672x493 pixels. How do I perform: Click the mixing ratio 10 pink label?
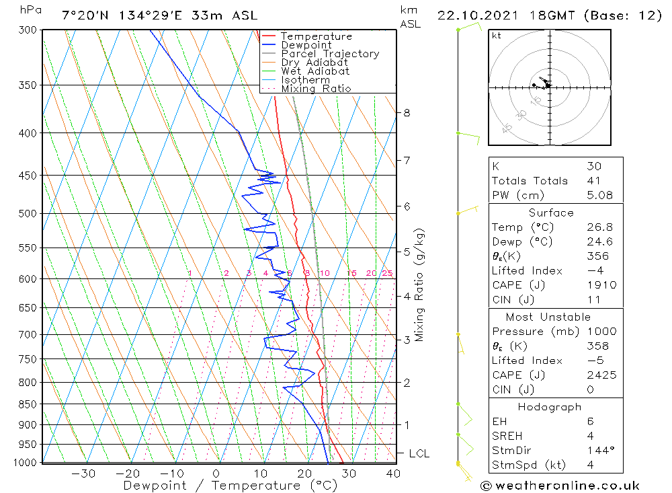[x=325, y=273]
